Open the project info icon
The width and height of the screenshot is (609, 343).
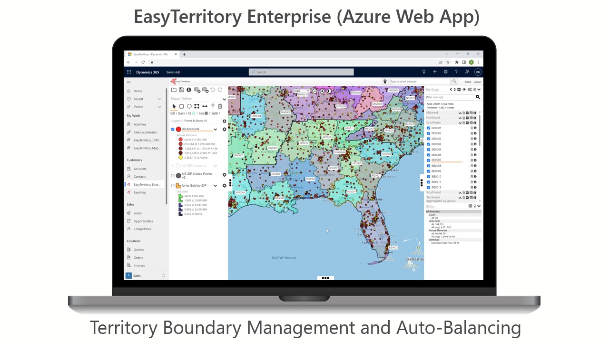[x=189, y=90]
